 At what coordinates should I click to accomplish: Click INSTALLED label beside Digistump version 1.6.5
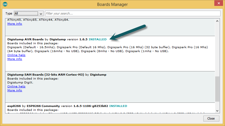(98, 39)
